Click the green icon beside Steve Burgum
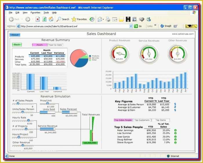The width and height of the screenshot is (203, 163). pyautogui.click(x=175, y=143)
